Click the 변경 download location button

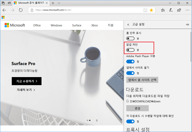tap(137, 108)
